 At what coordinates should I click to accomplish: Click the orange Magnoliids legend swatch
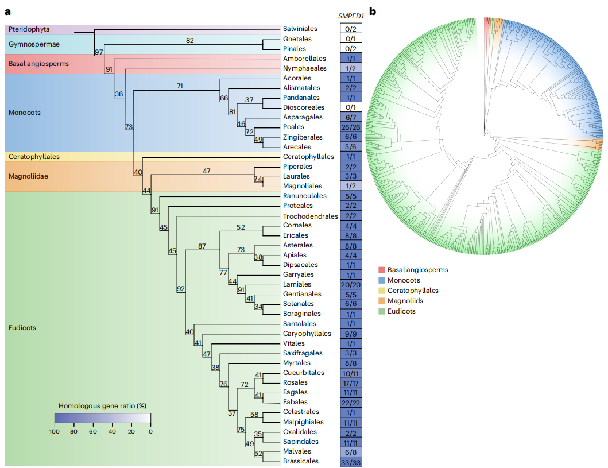(x=382, y=301)
